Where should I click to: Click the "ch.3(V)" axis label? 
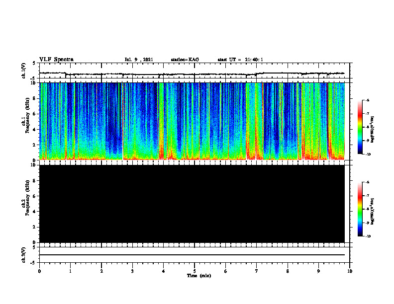[24, 255]
